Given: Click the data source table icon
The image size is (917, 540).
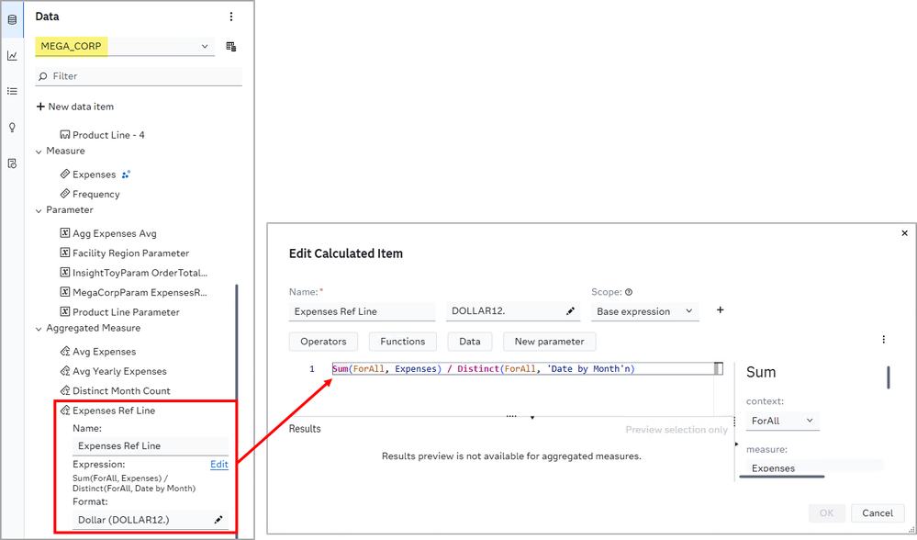Looking at the screenshot, I should pos(231,46).
